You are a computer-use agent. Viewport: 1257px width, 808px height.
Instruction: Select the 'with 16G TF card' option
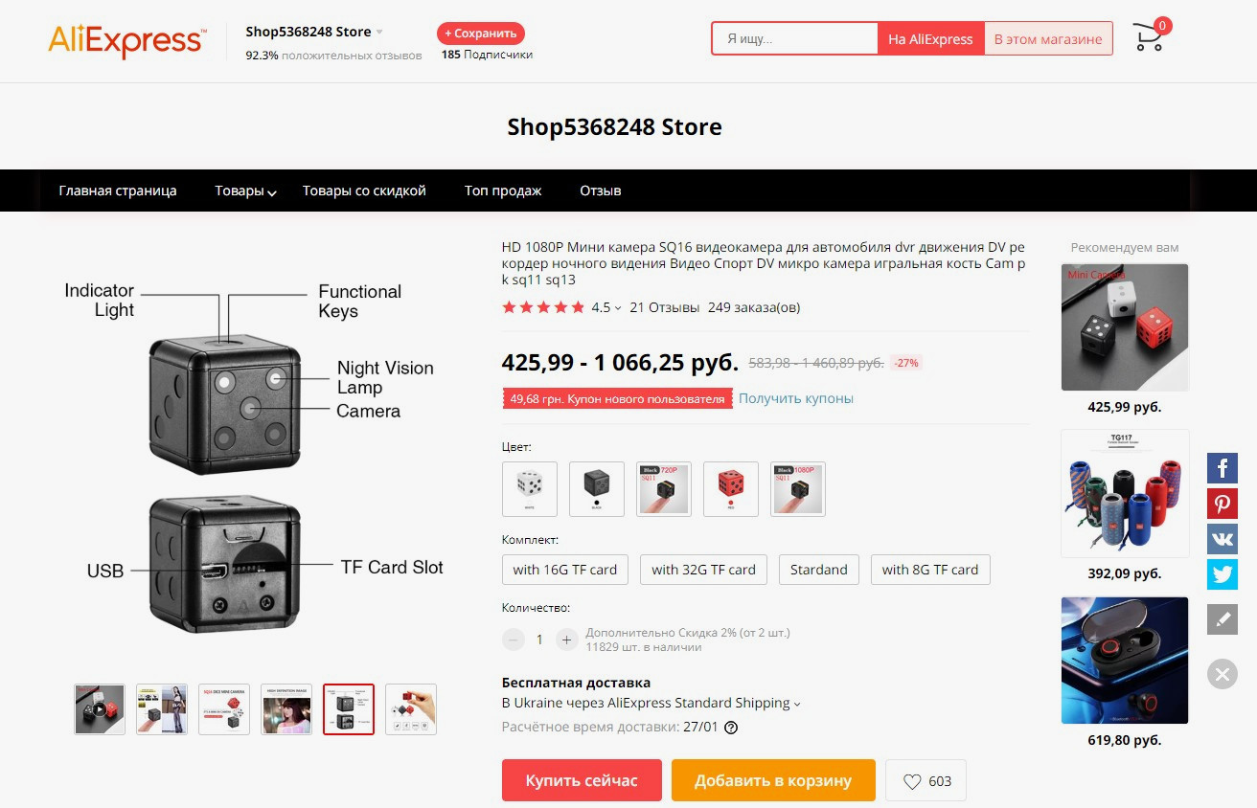[564, 570]
